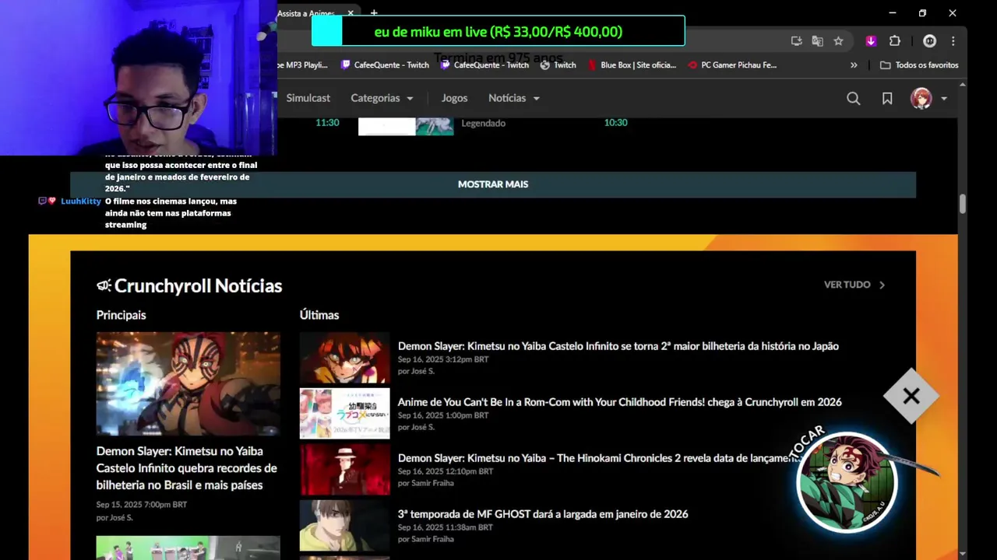Screen dimensions: 997x560
Task: Open the Chrome profile avatar
Action: (x=929, y=41)
